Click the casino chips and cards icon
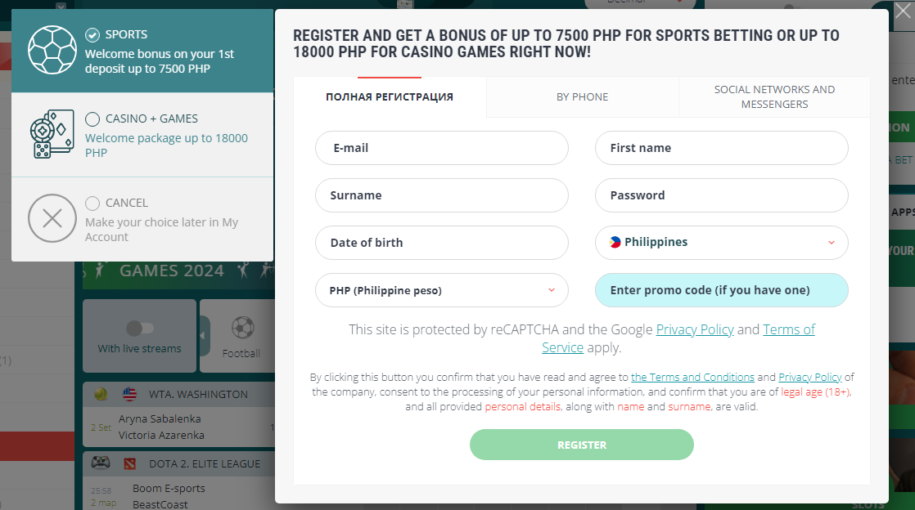 (x=52, y=134)
